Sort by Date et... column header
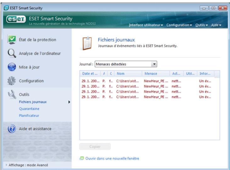Viewport: 230px width, 170px height. (x=90, y=74)
